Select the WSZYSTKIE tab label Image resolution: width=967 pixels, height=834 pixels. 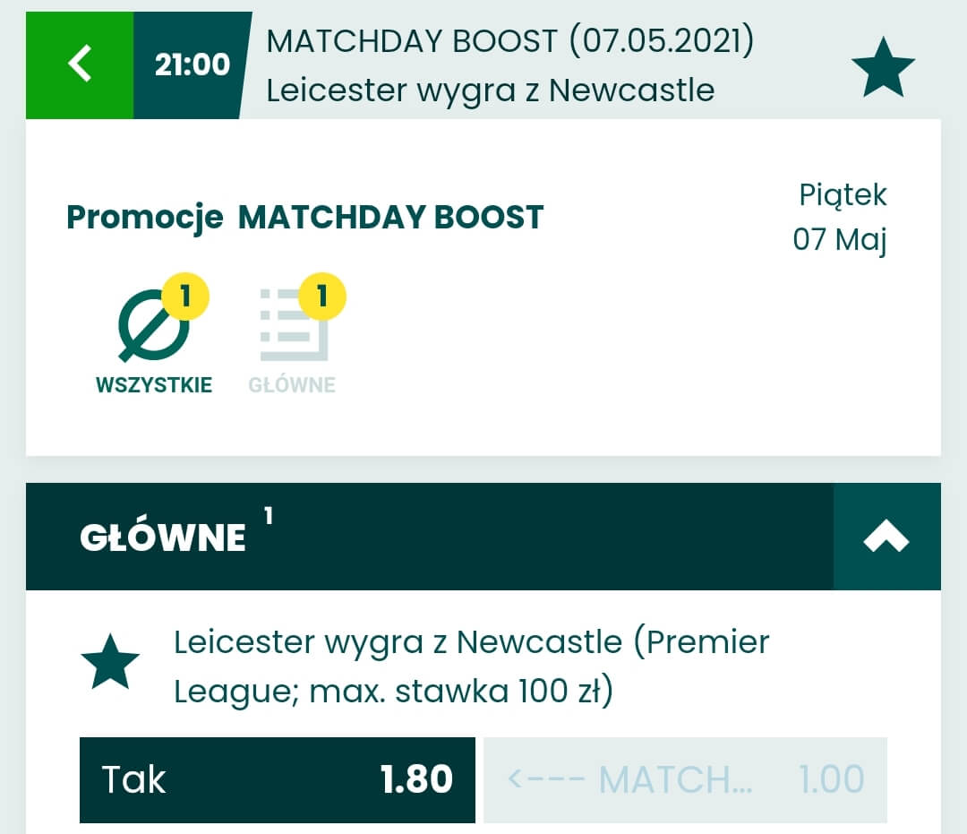154,386
